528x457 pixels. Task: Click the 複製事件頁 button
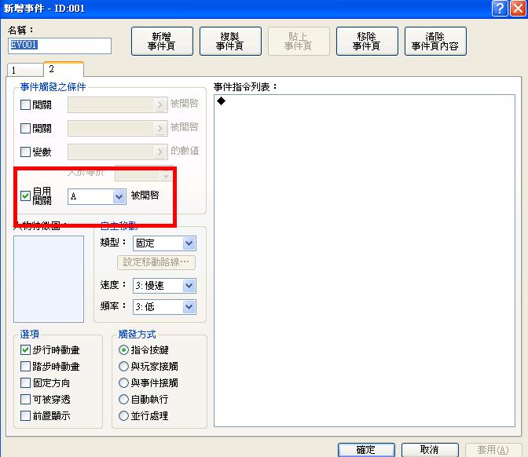point(230,41)
